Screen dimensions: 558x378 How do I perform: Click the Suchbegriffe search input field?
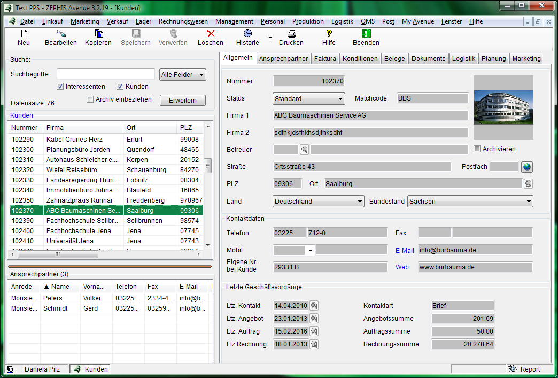pyautogui.click(x=105, y=74)
